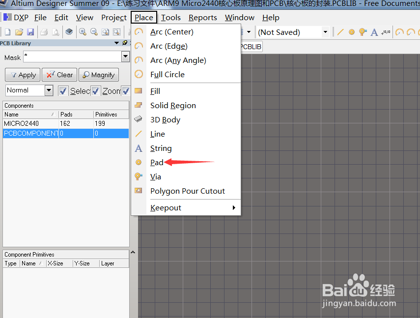The width and height of the screenshot is (420, 318).
Task: Choose Arc (Any Angle) menu entry
Action: click(x=186, y=60)
